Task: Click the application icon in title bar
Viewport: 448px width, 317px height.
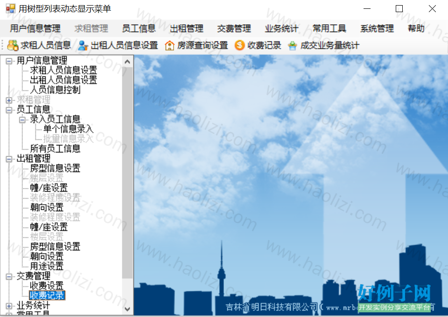Action: (11, 8)
